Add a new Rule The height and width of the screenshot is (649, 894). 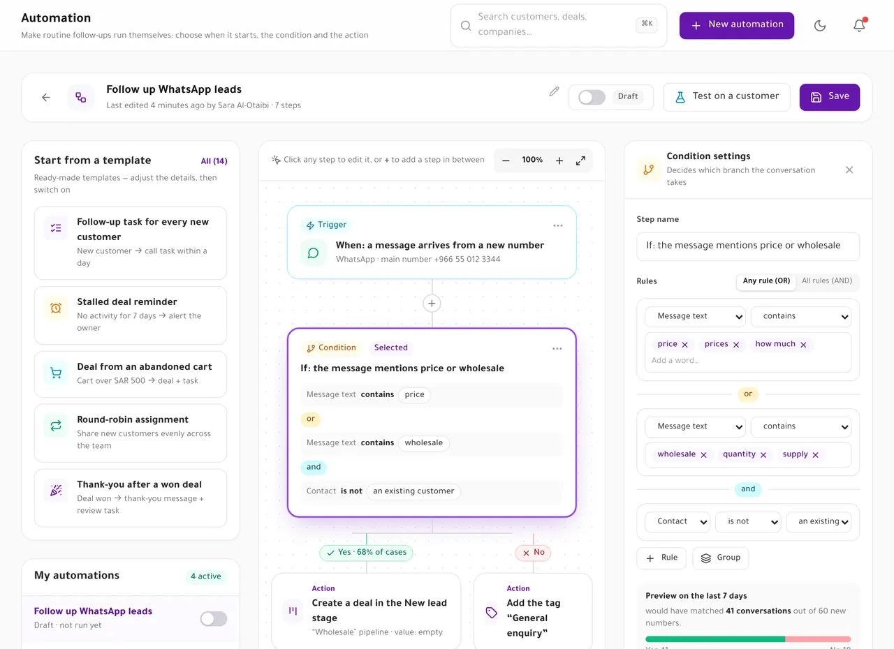point(661,558)
